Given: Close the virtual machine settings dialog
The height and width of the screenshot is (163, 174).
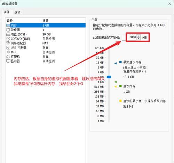Looking at the screenshot, I should point(169,4).
